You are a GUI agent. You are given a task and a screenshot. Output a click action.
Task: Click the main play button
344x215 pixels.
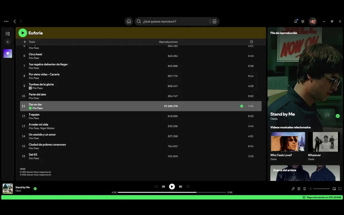(x=172, y=186)
